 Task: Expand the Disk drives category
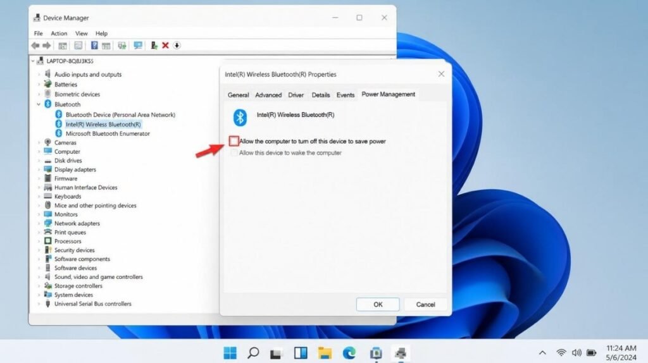(39, 161)
